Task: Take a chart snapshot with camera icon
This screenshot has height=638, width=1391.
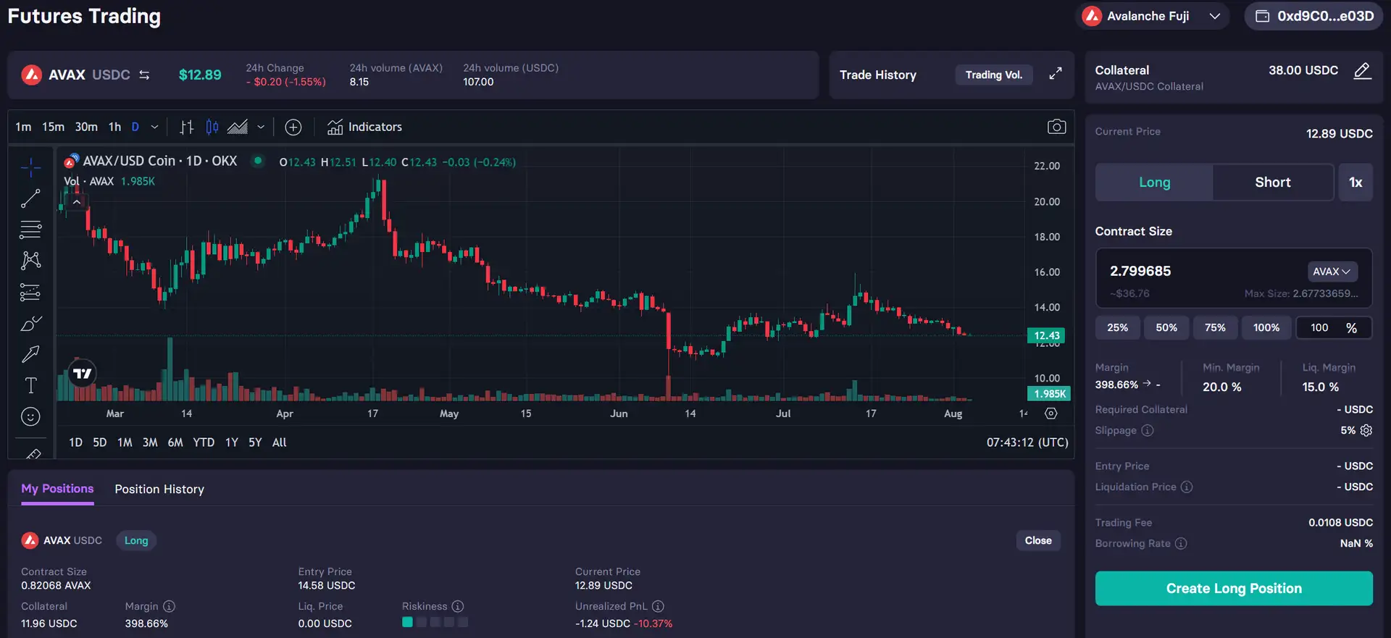Action: tap(1056, 127)
